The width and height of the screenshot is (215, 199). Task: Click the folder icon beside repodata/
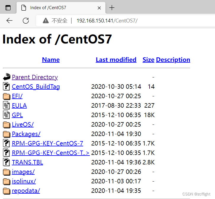tap(7, 191)
